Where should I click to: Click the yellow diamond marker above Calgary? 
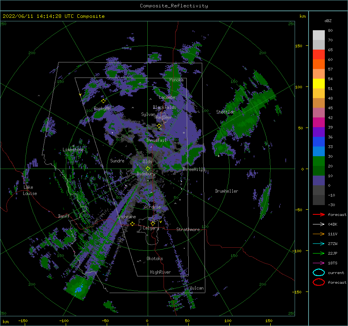[153, 223]
